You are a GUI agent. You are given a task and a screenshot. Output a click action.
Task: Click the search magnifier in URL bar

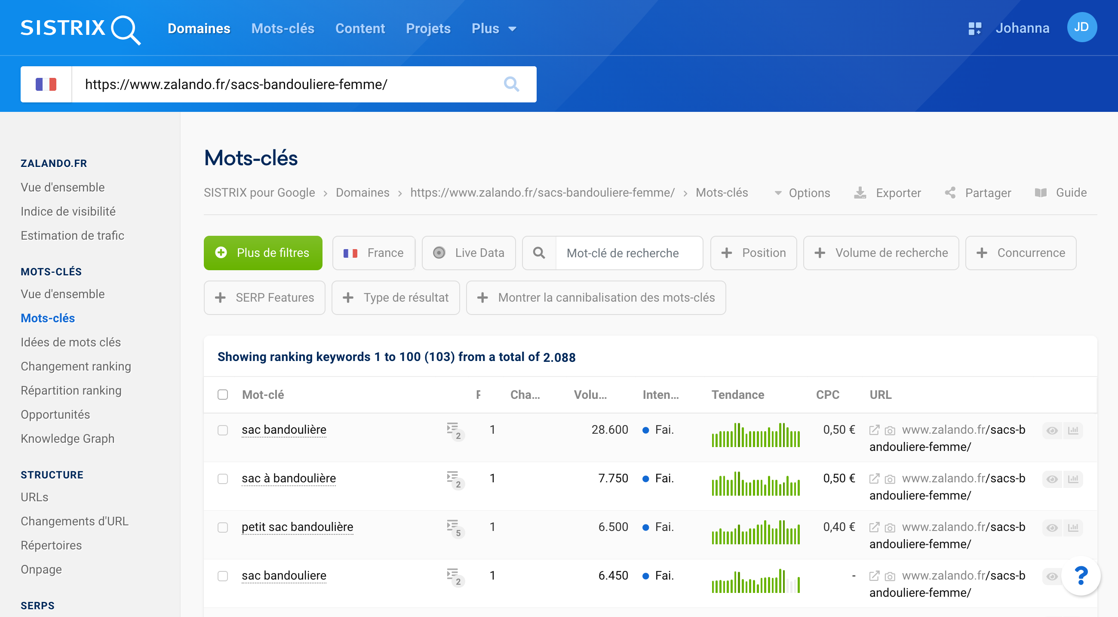(x=511, y=84)
